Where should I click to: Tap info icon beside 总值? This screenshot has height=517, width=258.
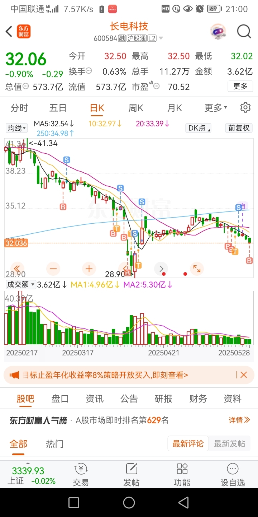(x=26, y=86)
